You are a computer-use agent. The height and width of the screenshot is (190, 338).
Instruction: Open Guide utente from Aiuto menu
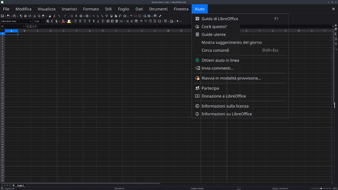click(x=240, y=34)
